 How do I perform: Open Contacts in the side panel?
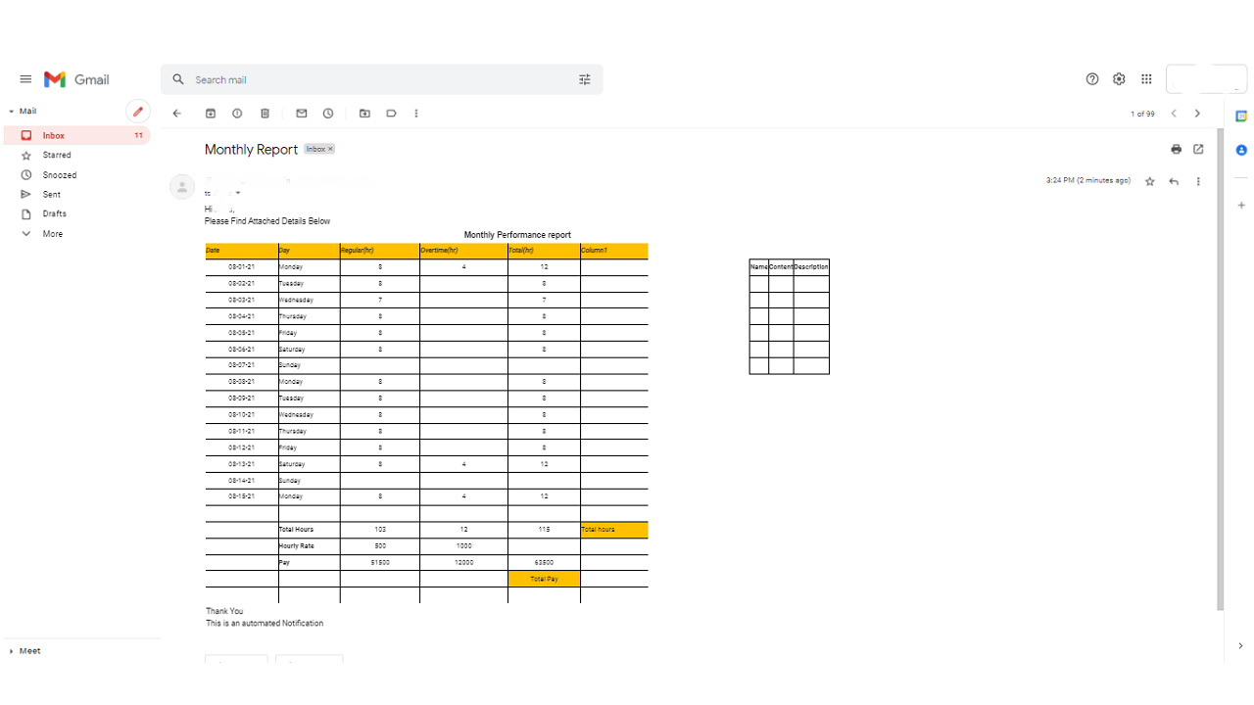(x=1241, y=150)
